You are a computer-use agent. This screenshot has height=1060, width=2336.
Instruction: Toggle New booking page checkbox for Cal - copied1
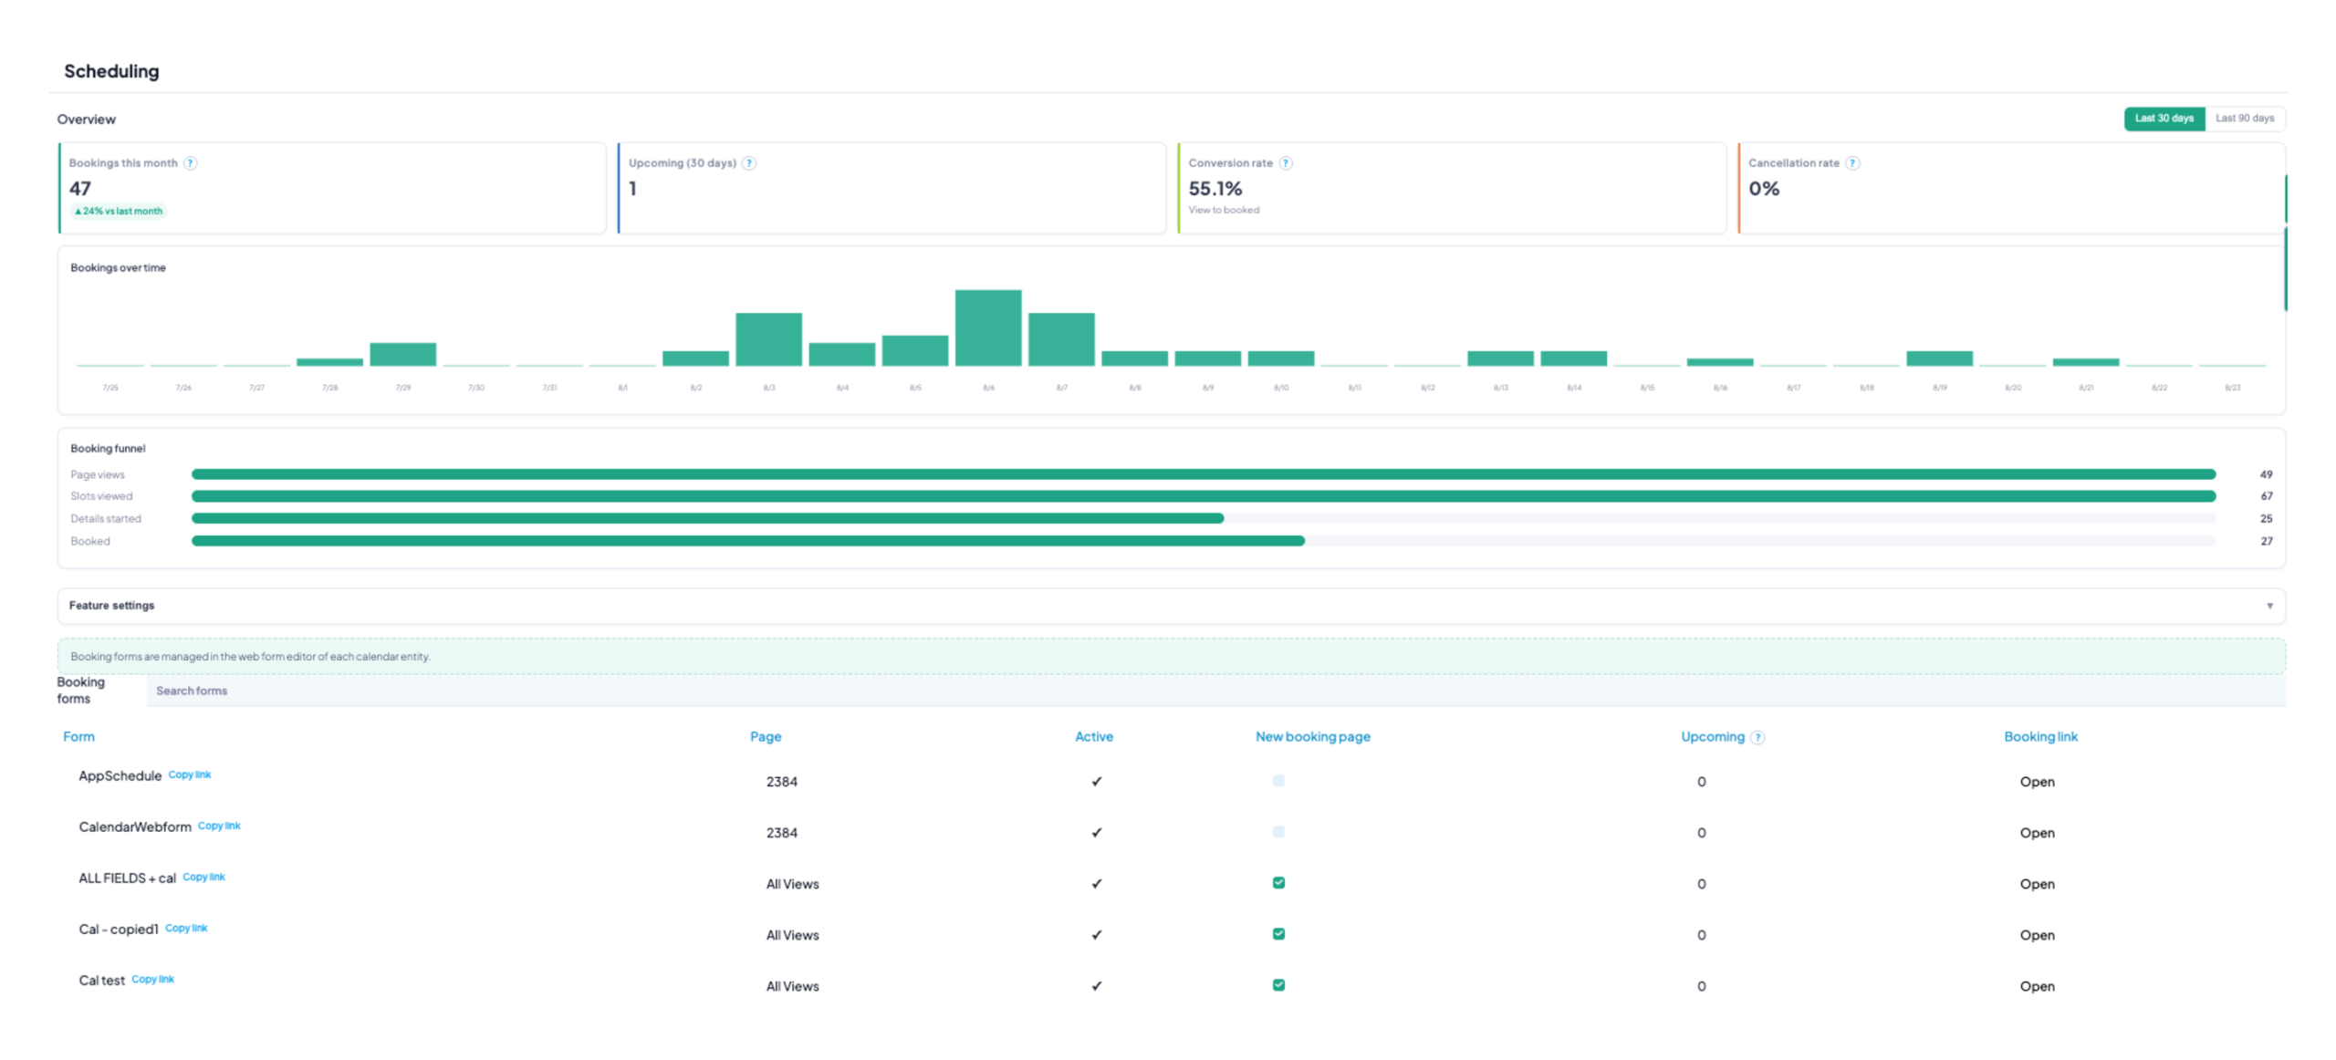(x=1277, y=933)
